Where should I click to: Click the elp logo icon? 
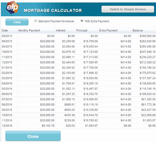pyautogui.click(x=12, y=8)
